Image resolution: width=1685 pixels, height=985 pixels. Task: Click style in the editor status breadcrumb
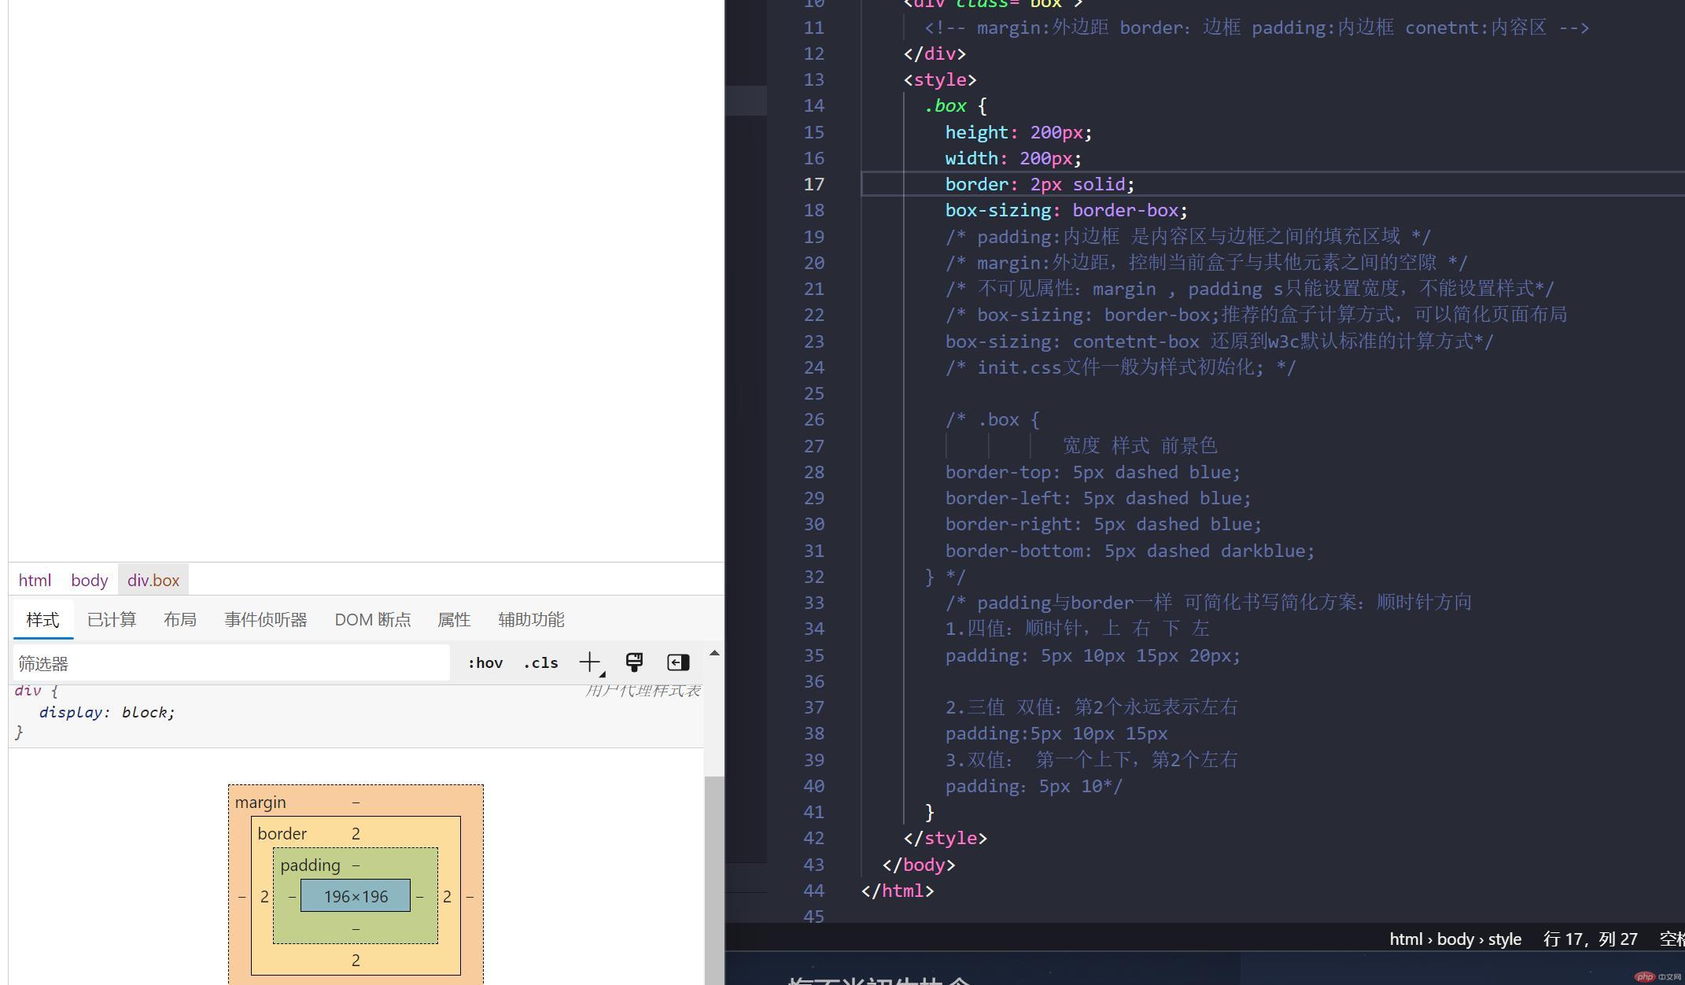coord(1504,939)
